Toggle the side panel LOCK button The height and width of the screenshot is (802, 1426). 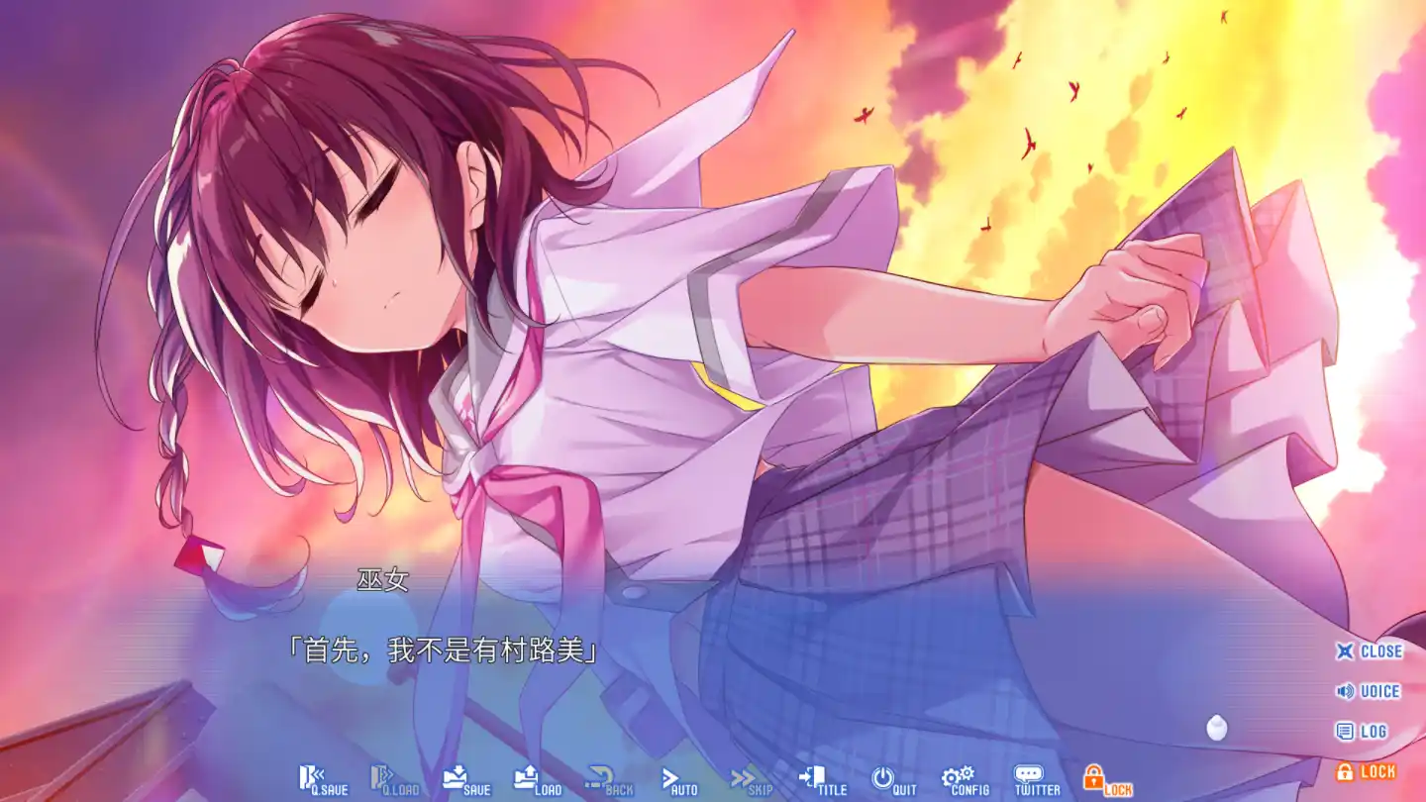tap(1366, 771)
